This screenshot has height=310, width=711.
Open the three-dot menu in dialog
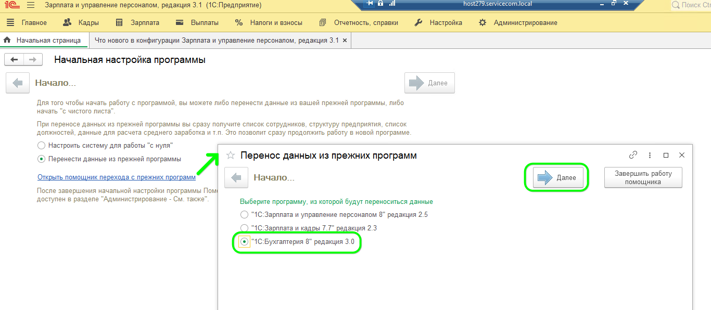[650, 155]
